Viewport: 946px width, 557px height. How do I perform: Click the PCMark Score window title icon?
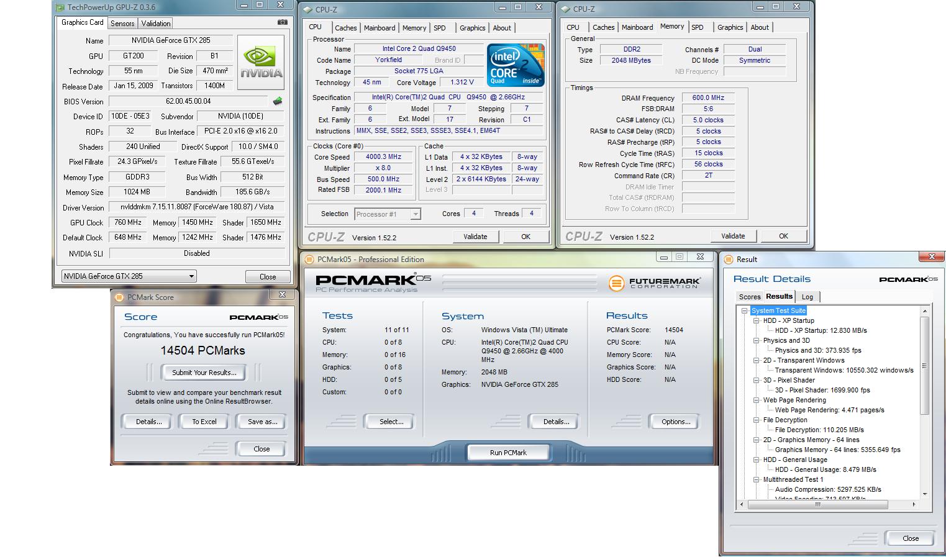coord(119,297)
